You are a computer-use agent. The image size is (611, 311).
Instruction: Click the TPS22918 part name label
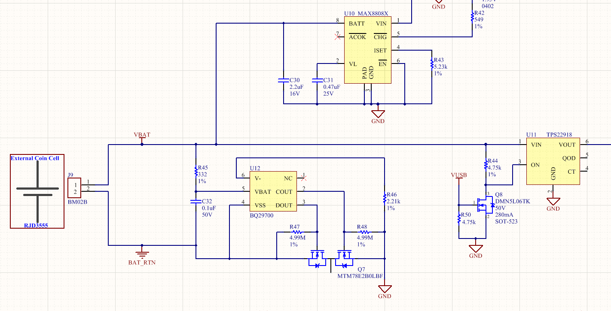(559, 135)
